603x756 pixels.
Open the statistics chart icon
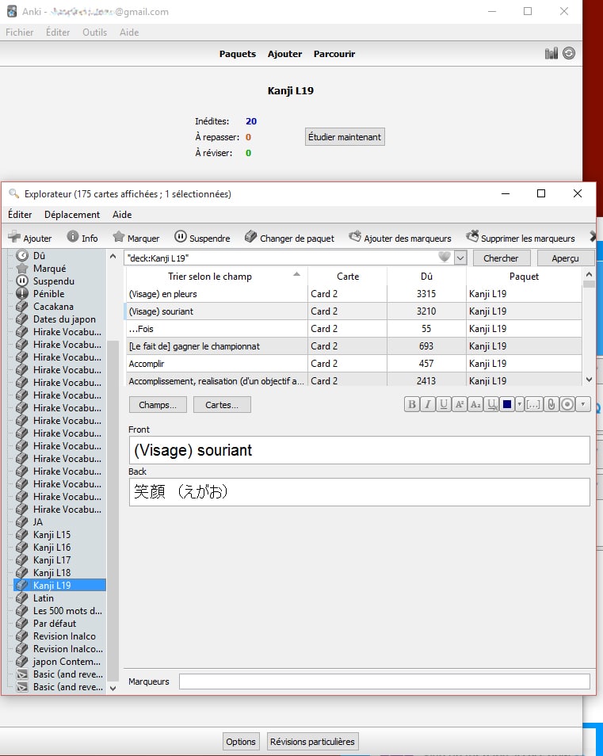(x=551, y=54)
